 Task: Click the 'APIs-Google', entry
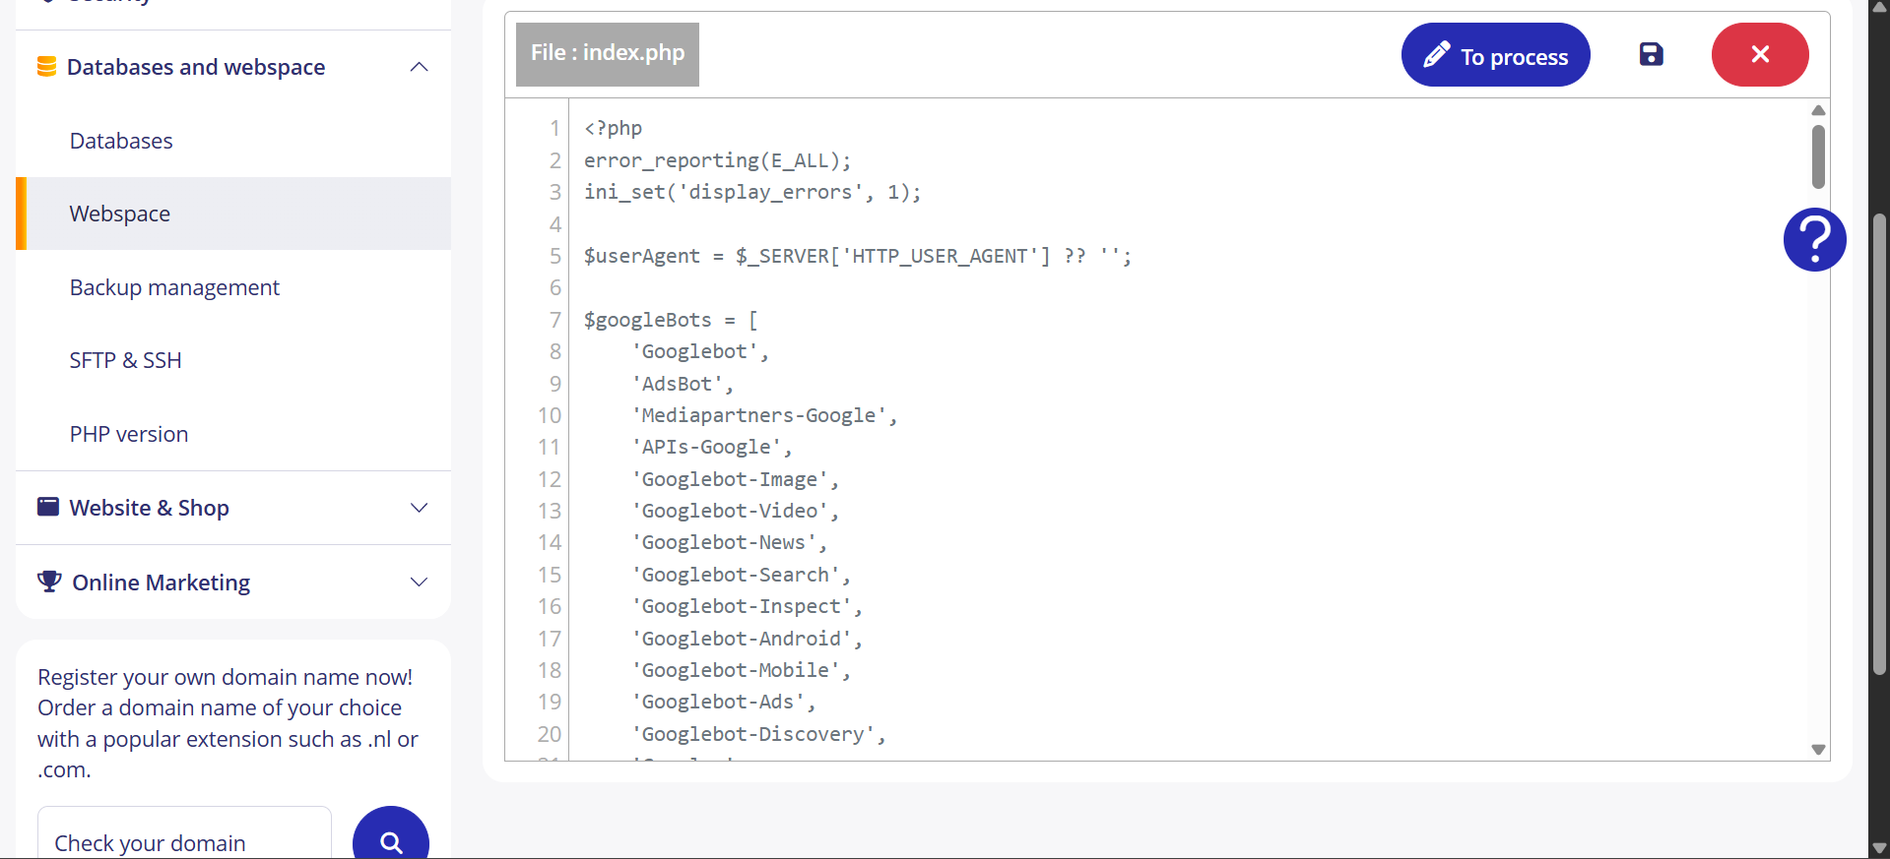point(712,447)
